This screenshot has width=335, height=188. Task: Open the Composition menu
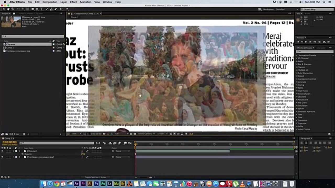[50, 2]
